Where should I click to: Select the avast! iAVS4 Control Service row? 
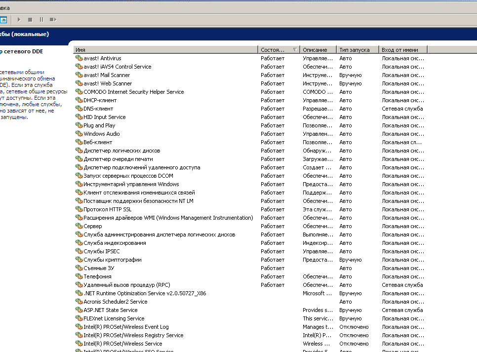click(x=118, y=67)
